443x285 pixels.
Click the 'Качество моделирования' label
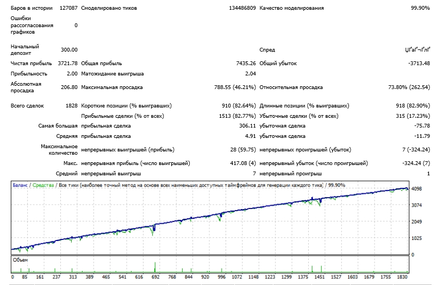point(291,8)
